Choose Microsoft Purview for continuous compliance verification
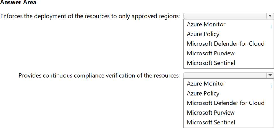 point(210,113)
